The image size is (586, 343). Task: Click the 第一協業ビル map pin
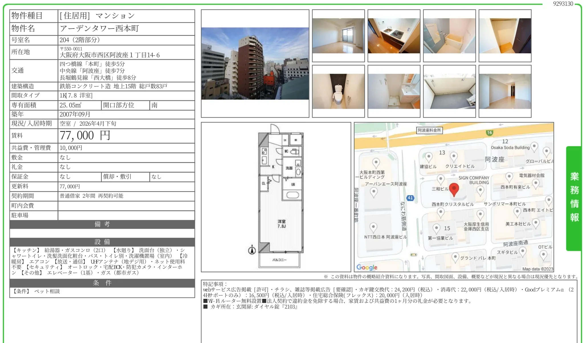click(x=436, y=228)
